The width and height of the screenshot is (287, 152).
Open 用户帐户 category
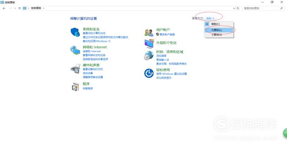[x=163, y=30]
